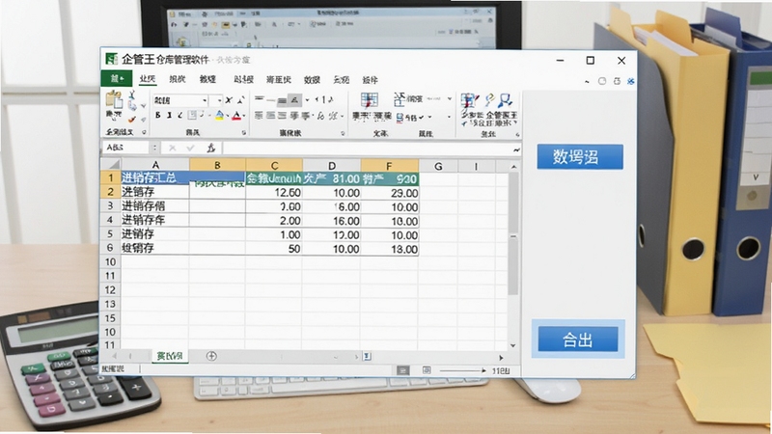Select cell containing 12.60

(x=274, y=193)
